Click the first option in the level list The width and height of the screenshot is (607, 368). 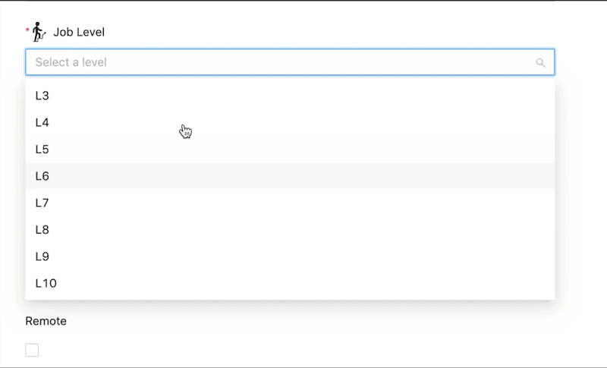click(x=290, y=96)
